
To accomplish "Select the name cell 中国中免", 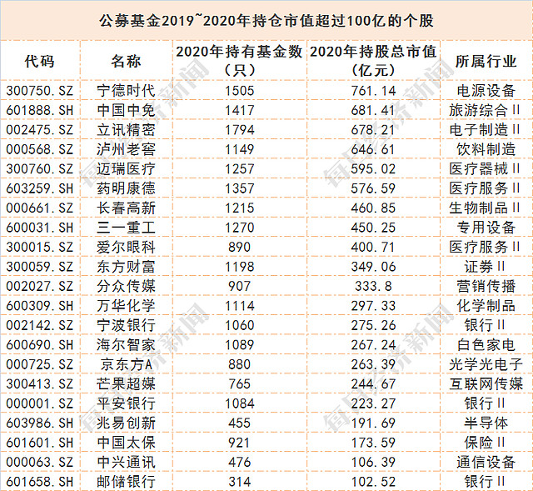I will pyautogui.click(x=126, y=110).
